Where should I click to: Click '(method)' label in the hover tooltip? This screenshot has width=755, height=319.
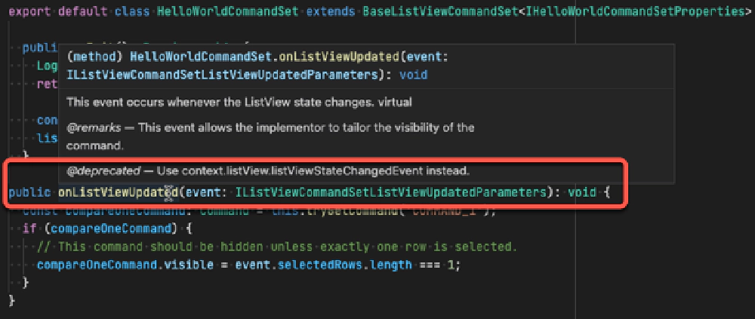point(95,57)
